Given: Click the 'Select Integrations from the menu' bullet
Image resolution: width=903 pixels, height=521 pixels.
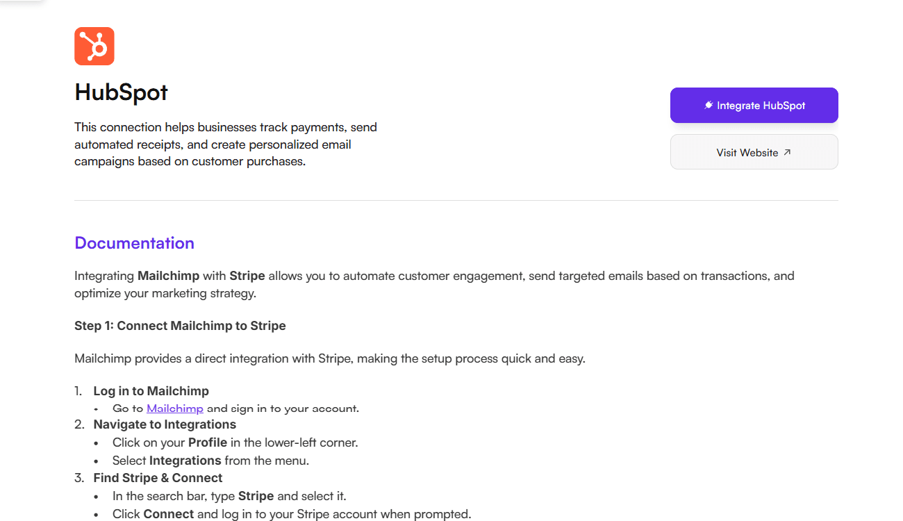Looking at the screenshot, I should coord(210,461).
